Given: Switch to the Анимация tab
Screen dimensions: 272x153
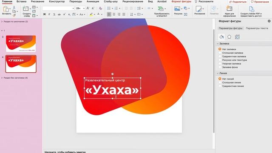Looking at the screenshot, I should point(93,1).
